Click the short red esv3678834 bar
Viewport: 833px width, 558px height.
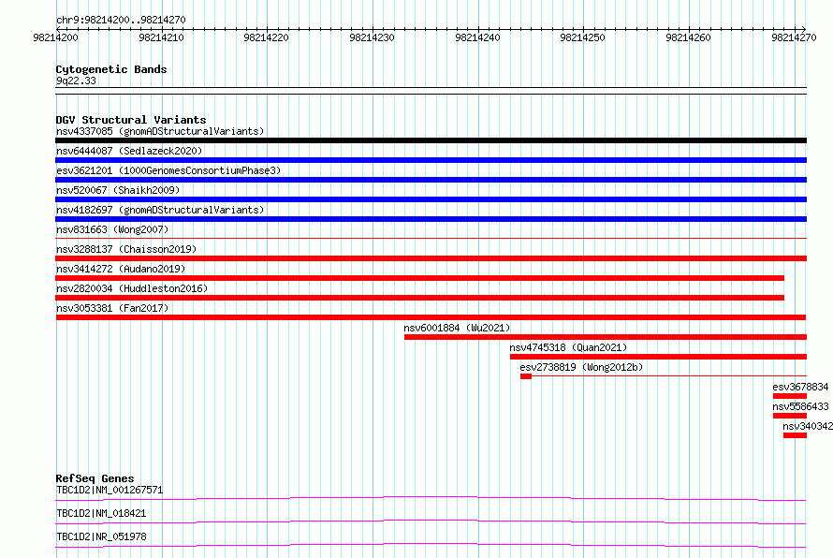(790, 396)
